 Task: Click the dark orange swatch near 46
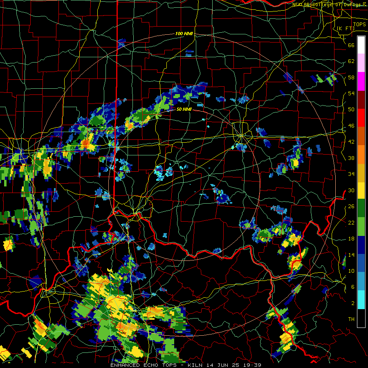tap(361, 136)
